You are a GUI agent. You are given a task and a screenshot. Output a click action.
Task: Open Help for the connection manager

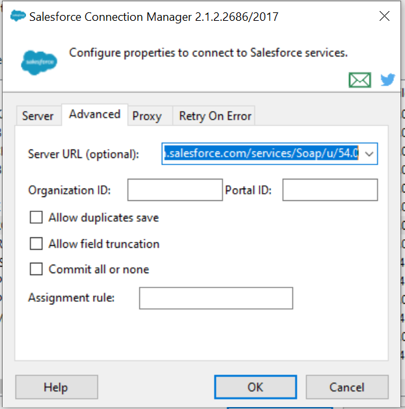click(57, 387)
